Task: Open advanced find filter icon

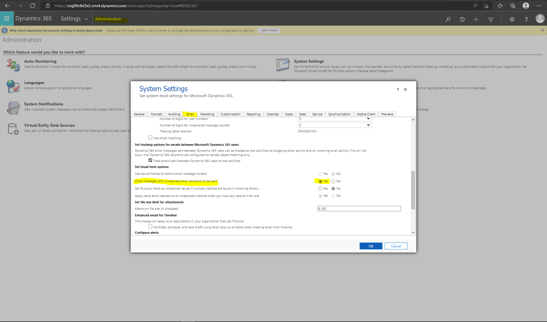Action: coord(491,19)
